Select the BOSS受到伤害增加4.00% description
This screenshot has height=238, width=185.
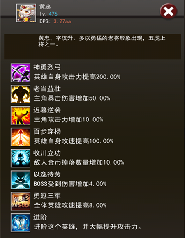[70, 184]
